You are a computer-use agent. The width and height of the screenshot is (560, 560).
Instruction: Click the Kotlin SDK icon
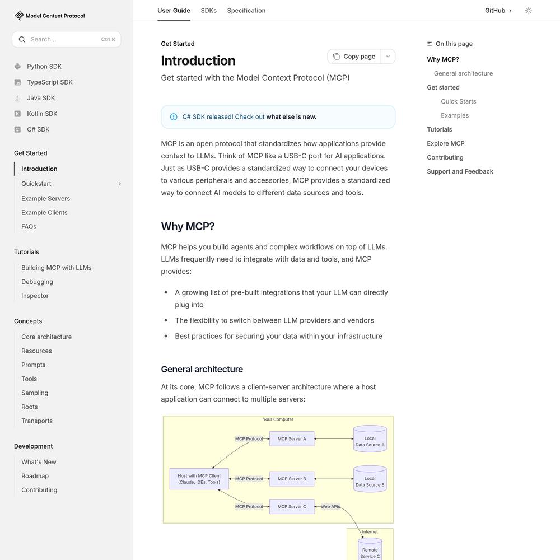pyautogui.click(x=17, y=114)
